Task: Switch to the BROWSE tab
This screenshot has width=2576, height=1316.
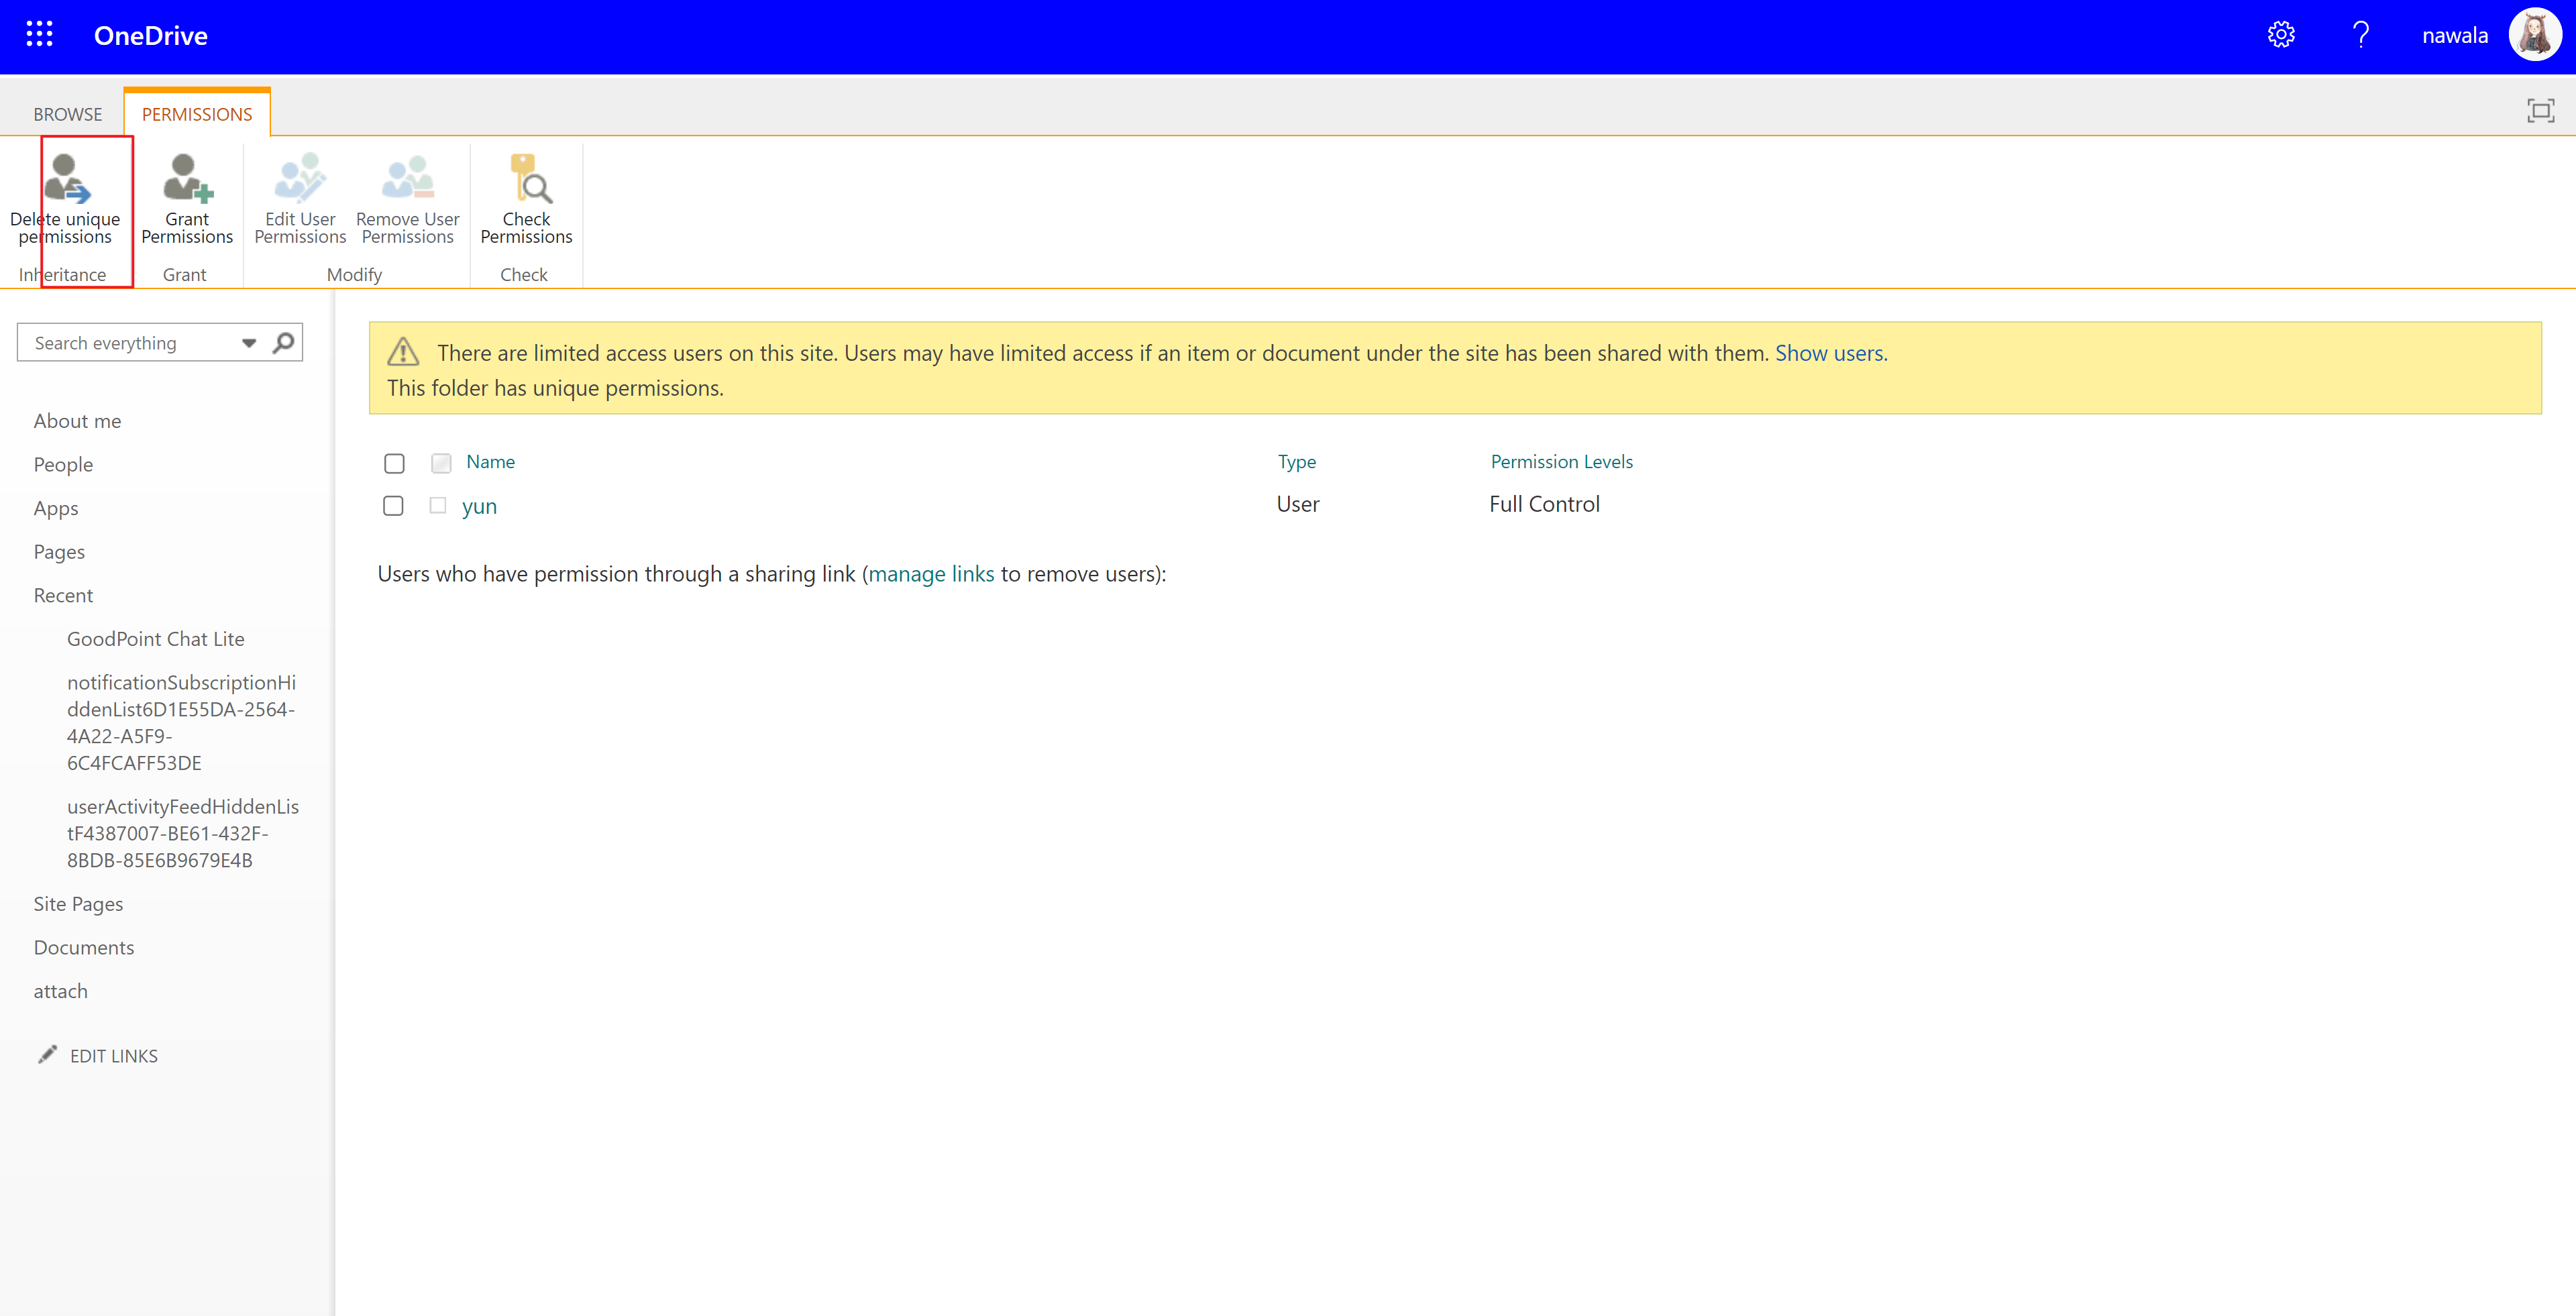Action: tap(68, 114)
